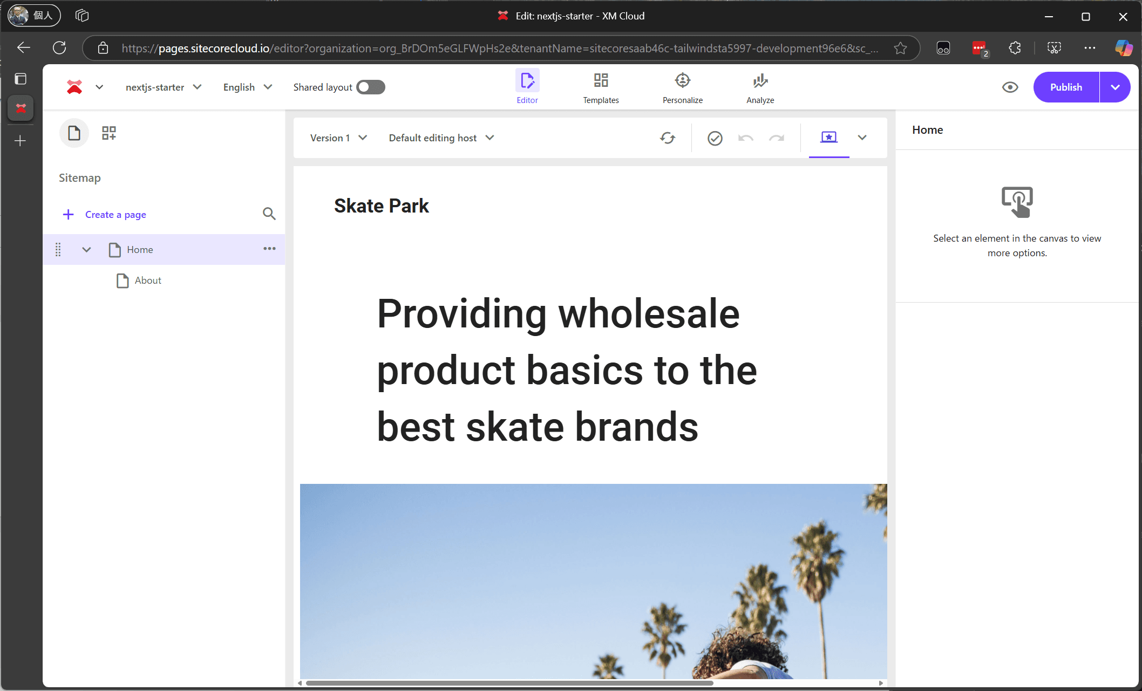Click the canvas horizontal scrollbar
This screenshot has height=691, width=1142.
509,683
